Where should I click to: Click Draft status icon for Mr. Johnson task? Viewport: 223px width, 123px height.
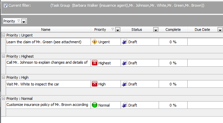coord(124,63)
